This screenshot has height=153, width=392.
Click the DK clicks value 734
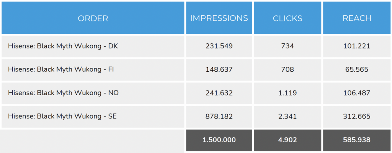pyautogui.click(x=287, y=46)
